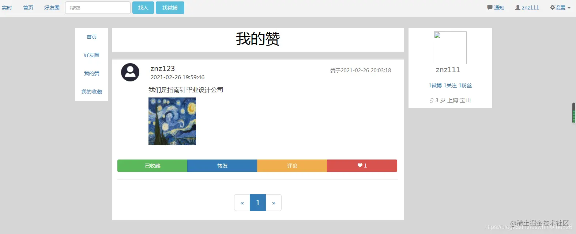Open notifications with the 通知 speech bubble
The image size is (576, 234).
coord(496,8)
